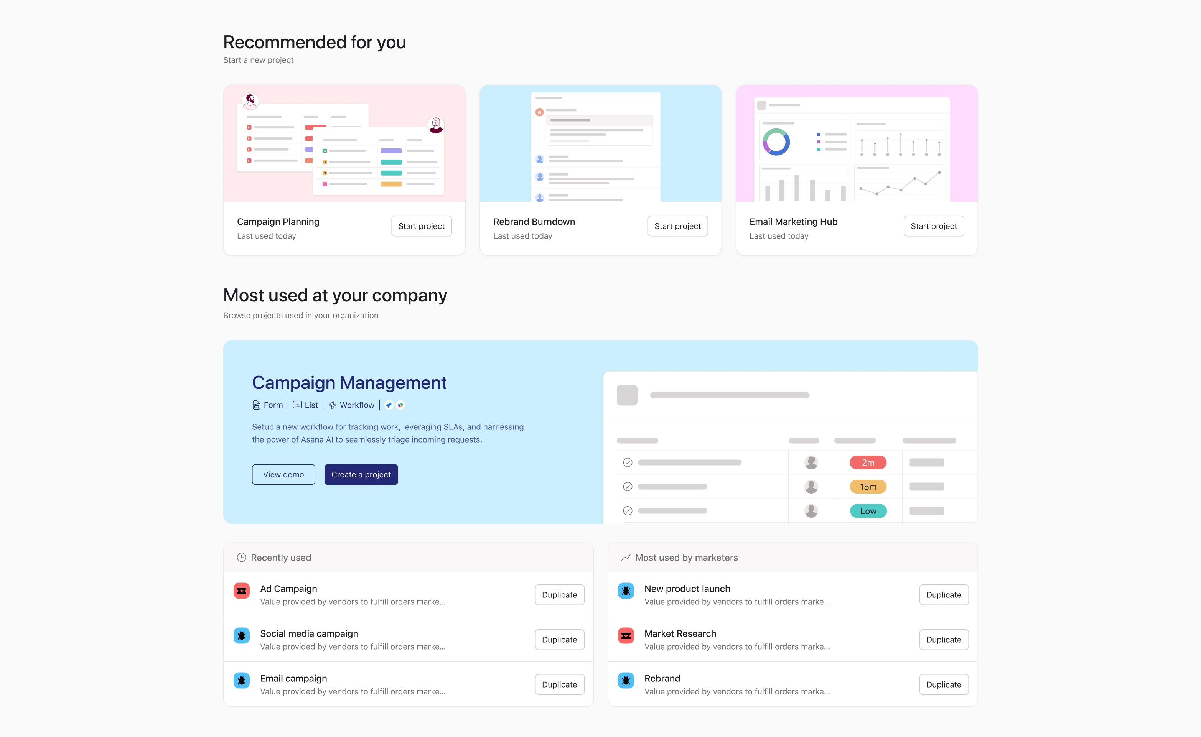Click Create a project button
1201x737 pixels.
click(361, 475)
